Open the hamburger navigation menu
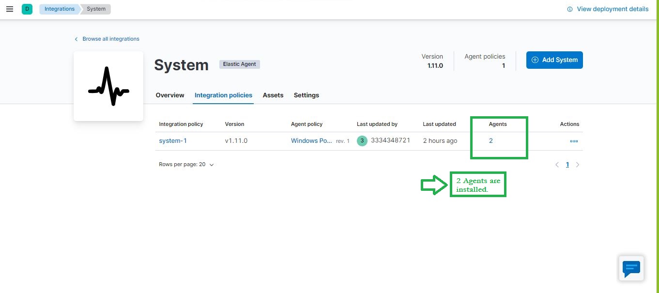659x293 pixels. click(x=10, y=9)
